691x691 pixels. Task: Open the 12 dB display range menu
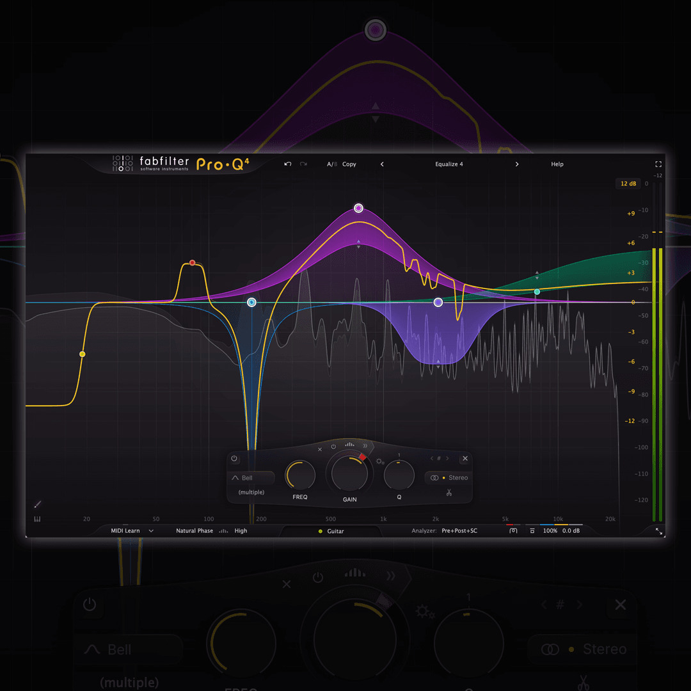click(628, 184)
